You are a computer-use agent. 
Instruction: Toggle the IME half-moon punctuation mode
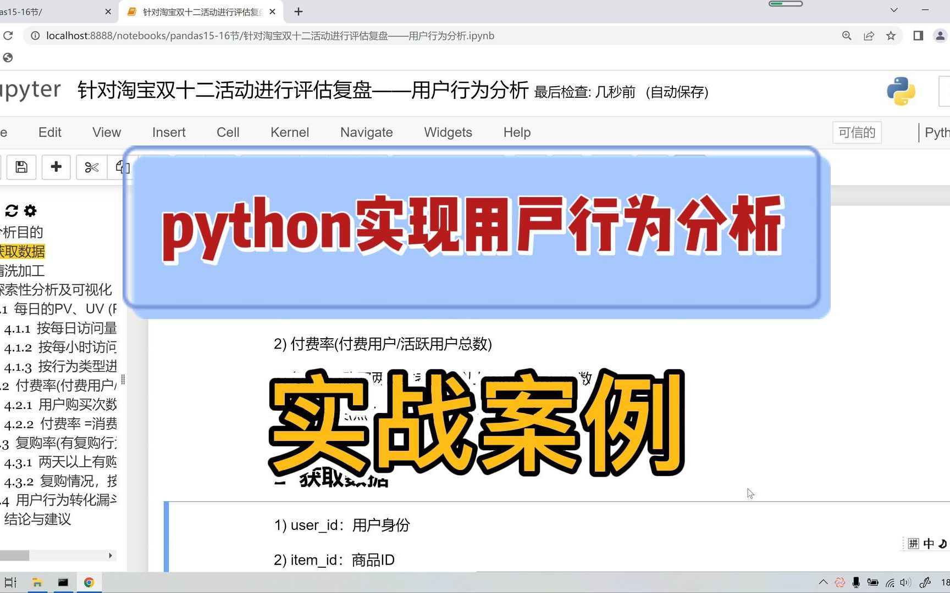pyautogui.click(x=943, y=544)
